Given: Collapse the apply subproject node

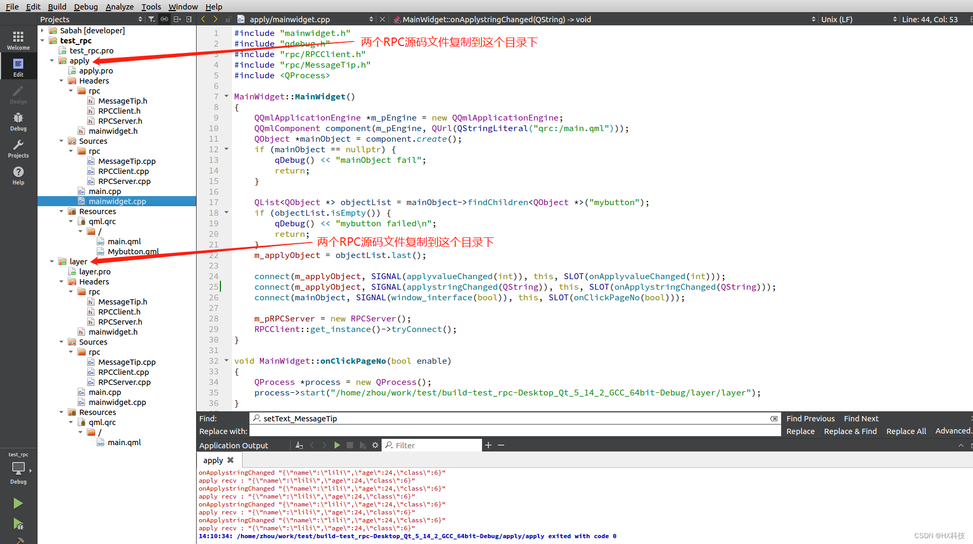Looking at the screenshot, I should (52, 60).
